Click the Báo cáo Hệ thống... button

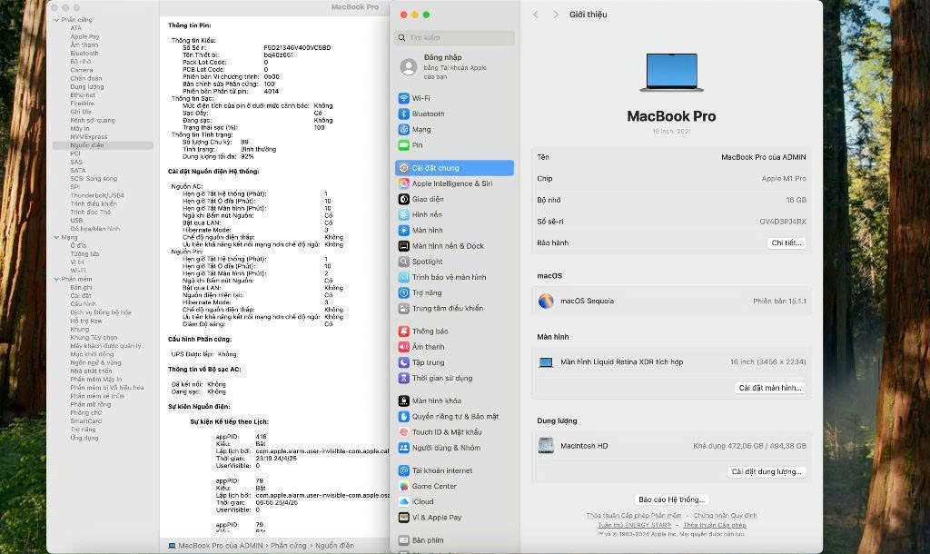tap(671, 500)
